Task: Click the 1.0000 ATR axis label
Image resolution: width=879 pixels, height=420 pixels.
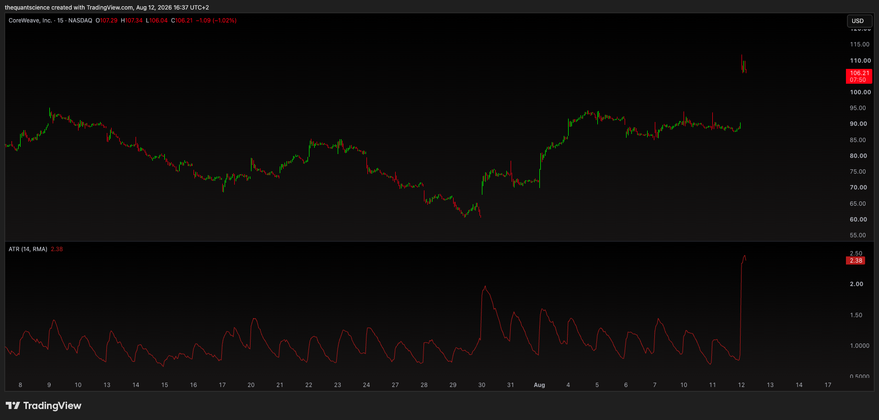Action: point(859,346)
